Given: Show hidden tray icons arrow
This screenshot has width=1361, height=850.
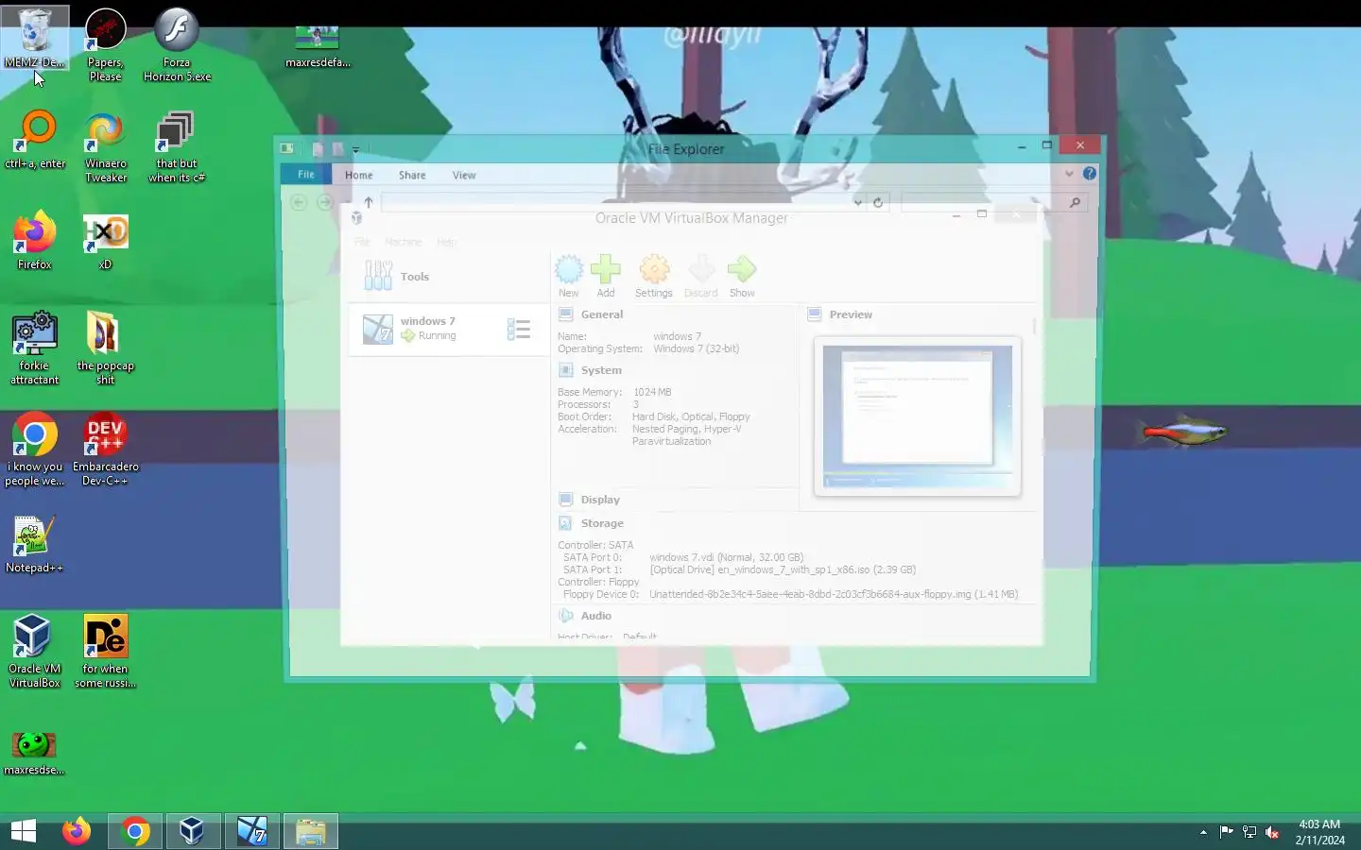Looking at the screenshot, I should point(1203,832).
